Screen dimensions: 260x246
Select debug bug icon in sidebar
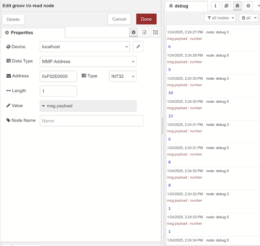237,6
